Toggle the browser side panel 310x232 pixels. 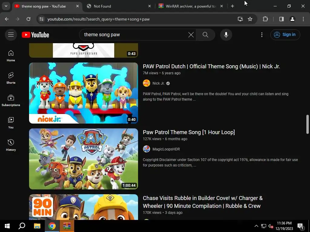click(282, 19)
